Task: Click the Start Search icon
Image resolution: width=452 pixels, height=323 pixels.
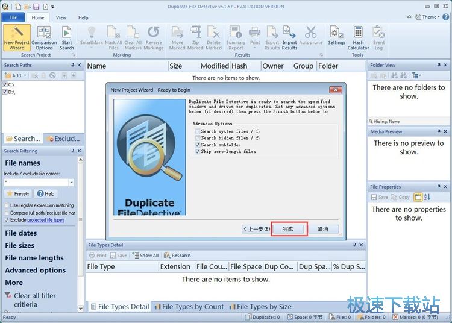Action: tap(66, 37)
